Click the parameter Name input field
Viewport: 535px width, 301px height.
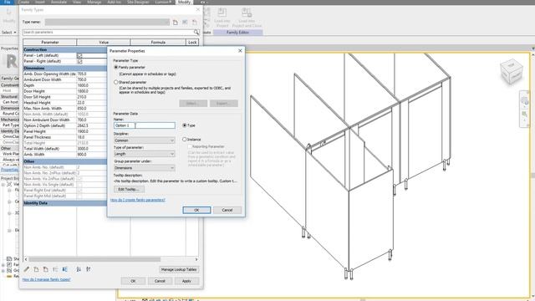pos(145,125)
